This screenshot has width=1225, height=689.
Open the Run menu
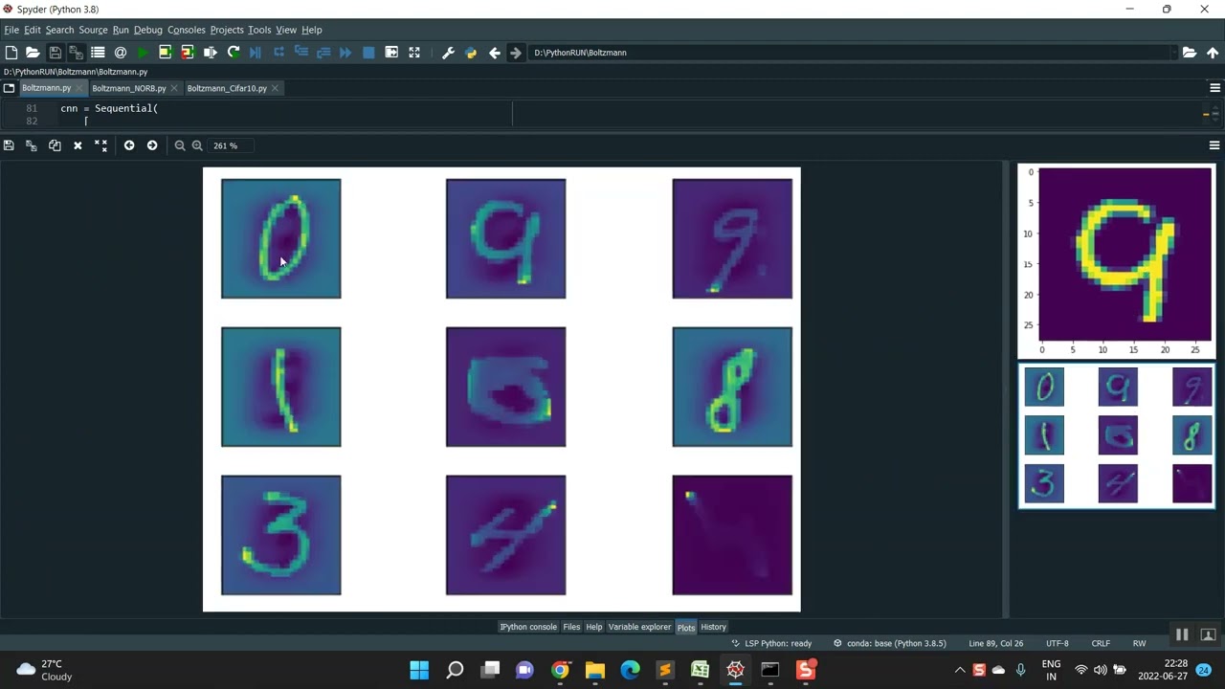tap(121, 30)
